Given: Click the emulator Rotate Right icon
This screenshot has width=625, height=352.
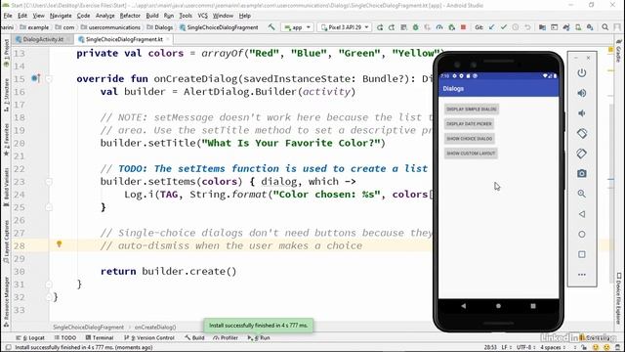Looking at the screenshot, I should [x=582, y=154].
